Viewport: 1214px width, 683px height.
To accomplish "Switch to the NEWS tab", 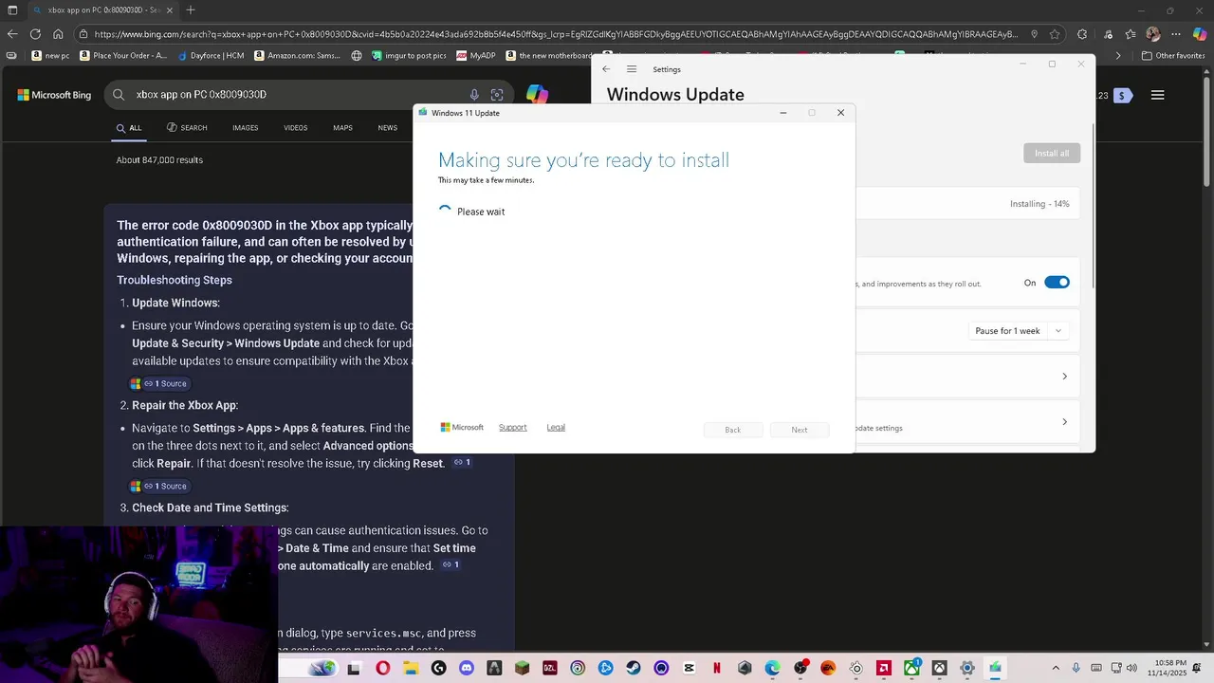I will point(388,128).
